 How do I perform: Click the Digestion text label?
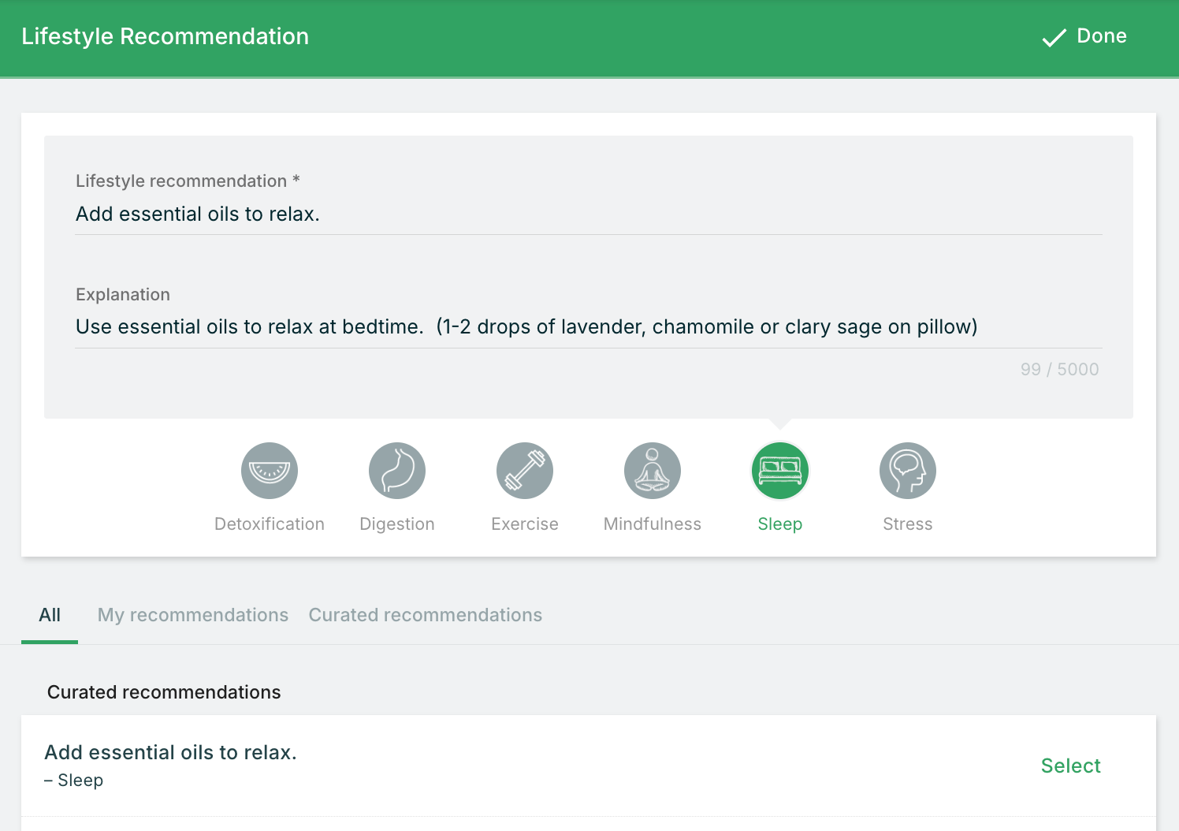click(397, 524)
